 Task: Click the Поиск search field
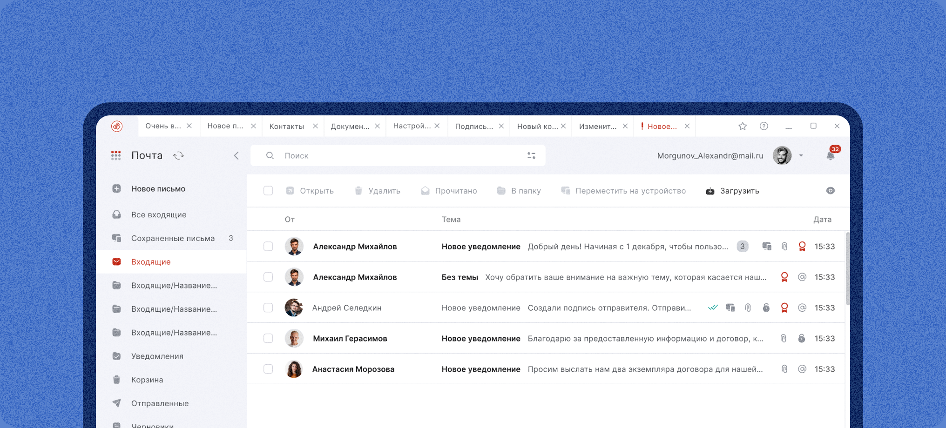coord(398,155)
